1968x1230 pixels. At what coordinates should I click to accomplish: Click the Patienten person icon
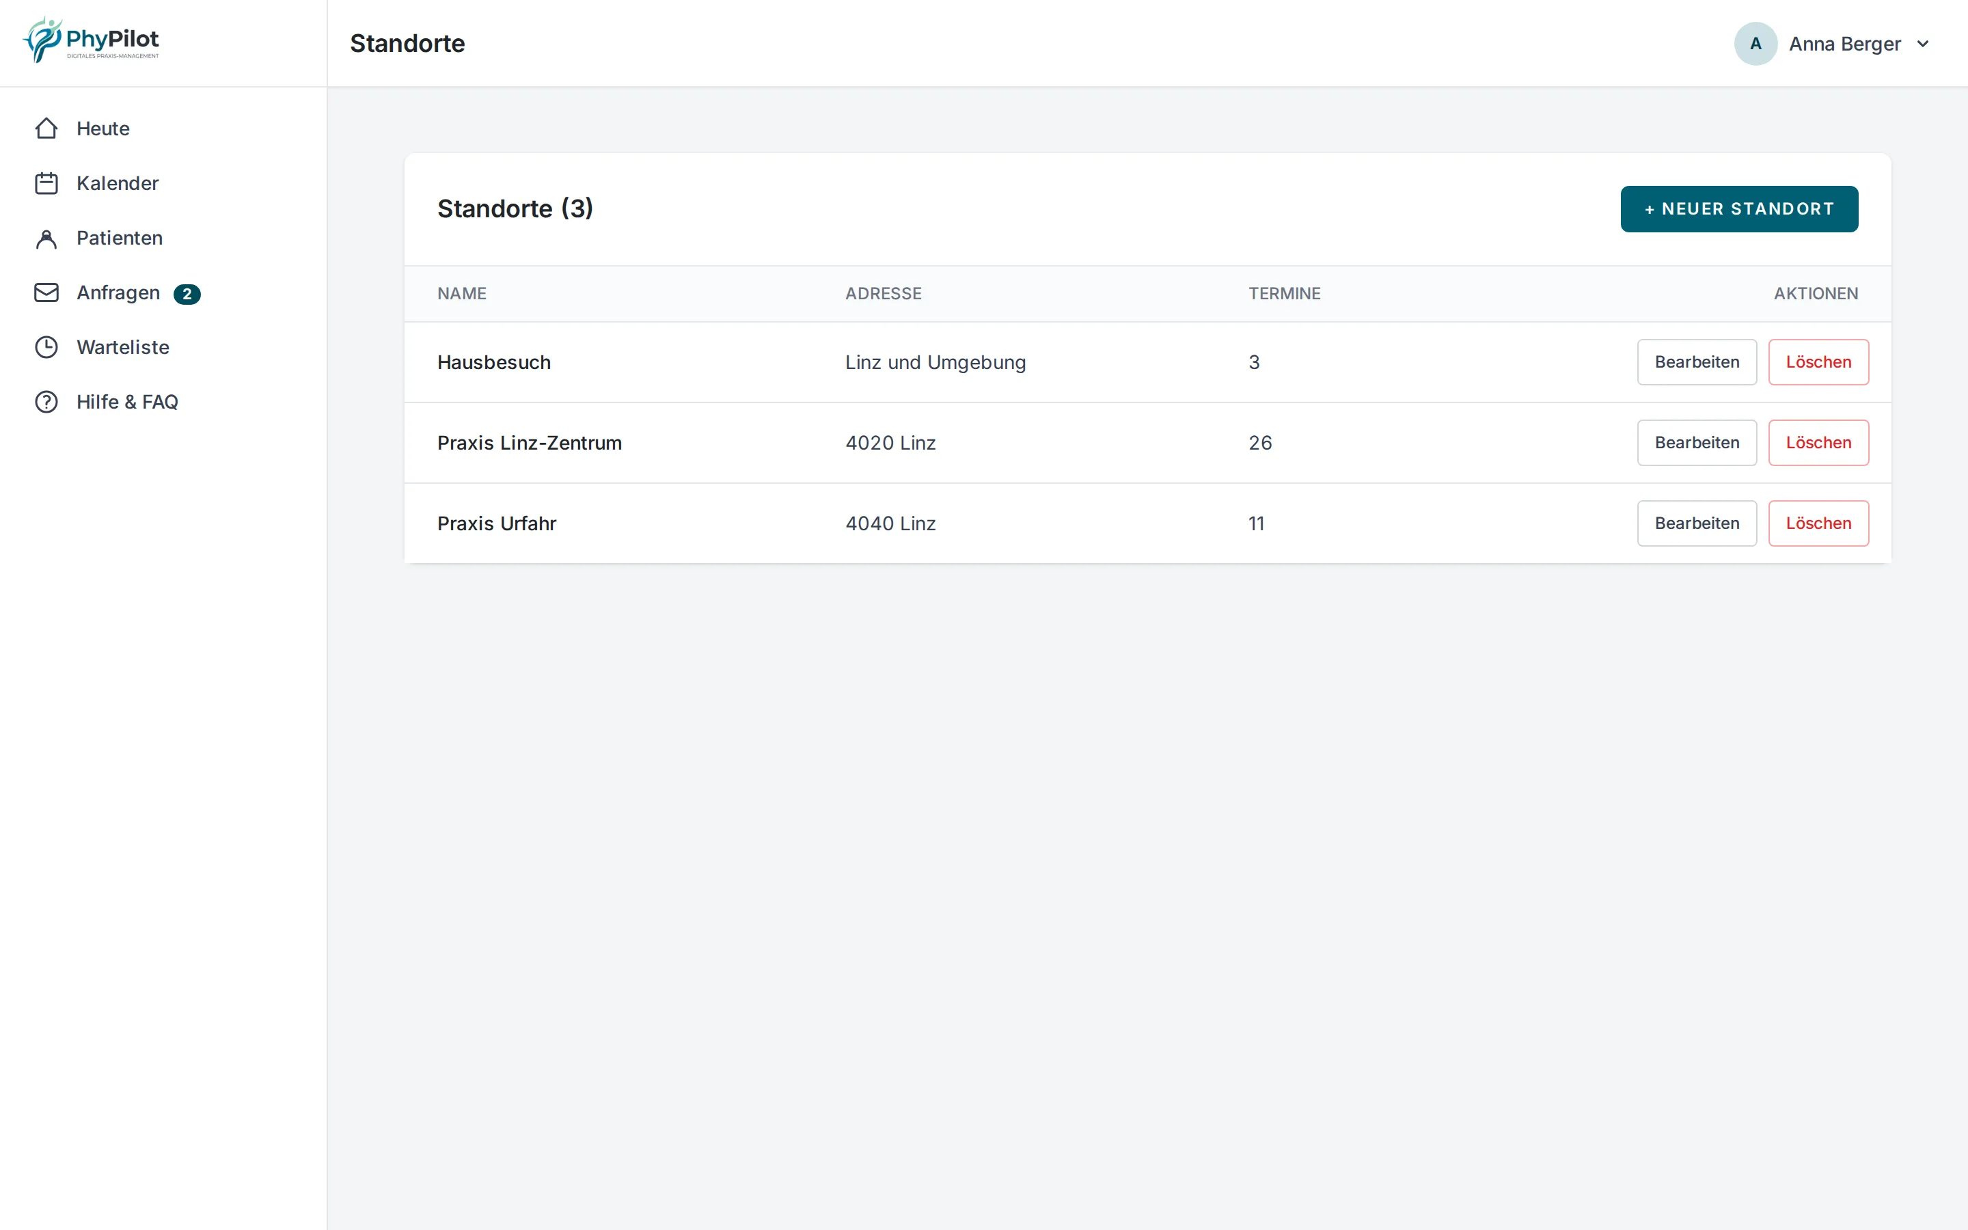[46, 238]
